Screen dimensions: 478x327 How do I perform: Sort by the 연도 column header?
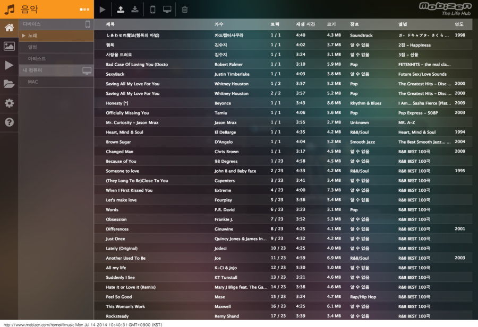[459, 24]
